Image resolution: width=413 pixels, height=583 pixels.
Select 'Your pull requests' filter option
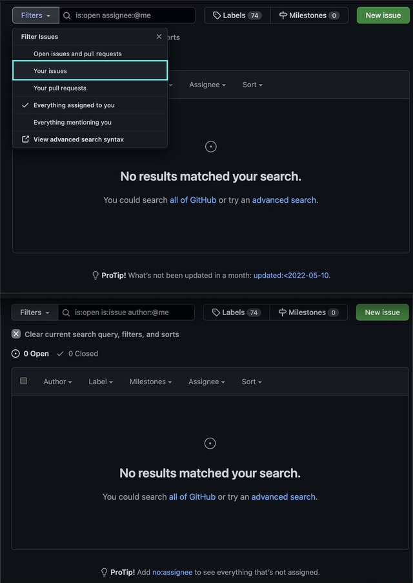pos(60,88)
